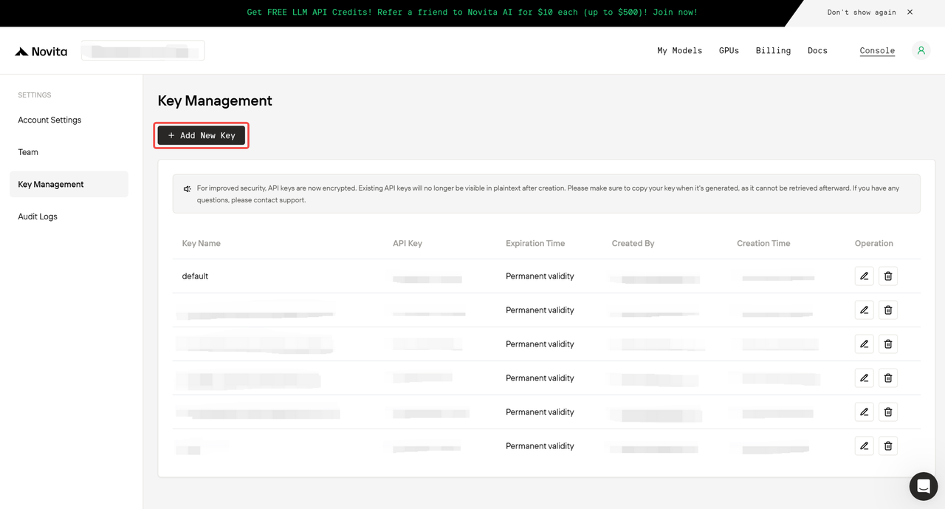Image resolution: width=945 pixels, height=509 pixels.
Task: Click the Add New Key button
Action: (202, 136)
